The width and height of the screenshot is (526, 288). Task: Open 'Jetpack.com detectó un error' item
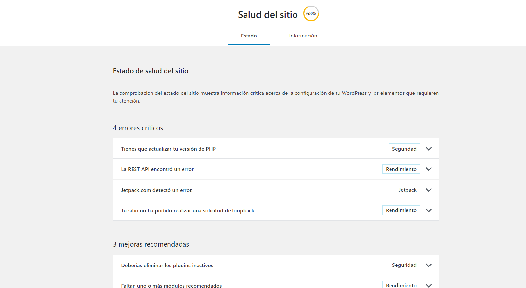(157, 190)
